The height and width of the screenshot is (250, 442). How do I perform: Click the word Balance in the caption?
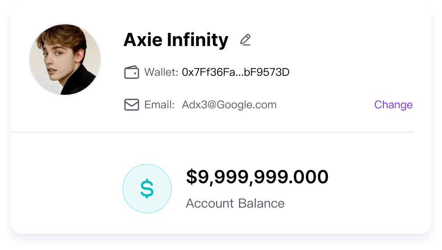tap(261, 204)
